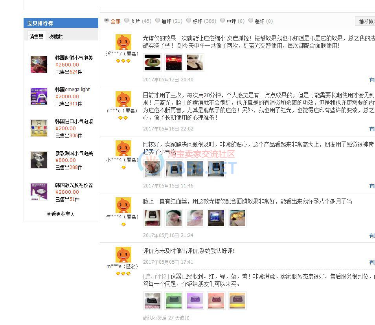This screenshot has width=375, height=325.
Task: Select the 图片 (45) radio filter
Action: pos(127,20)
